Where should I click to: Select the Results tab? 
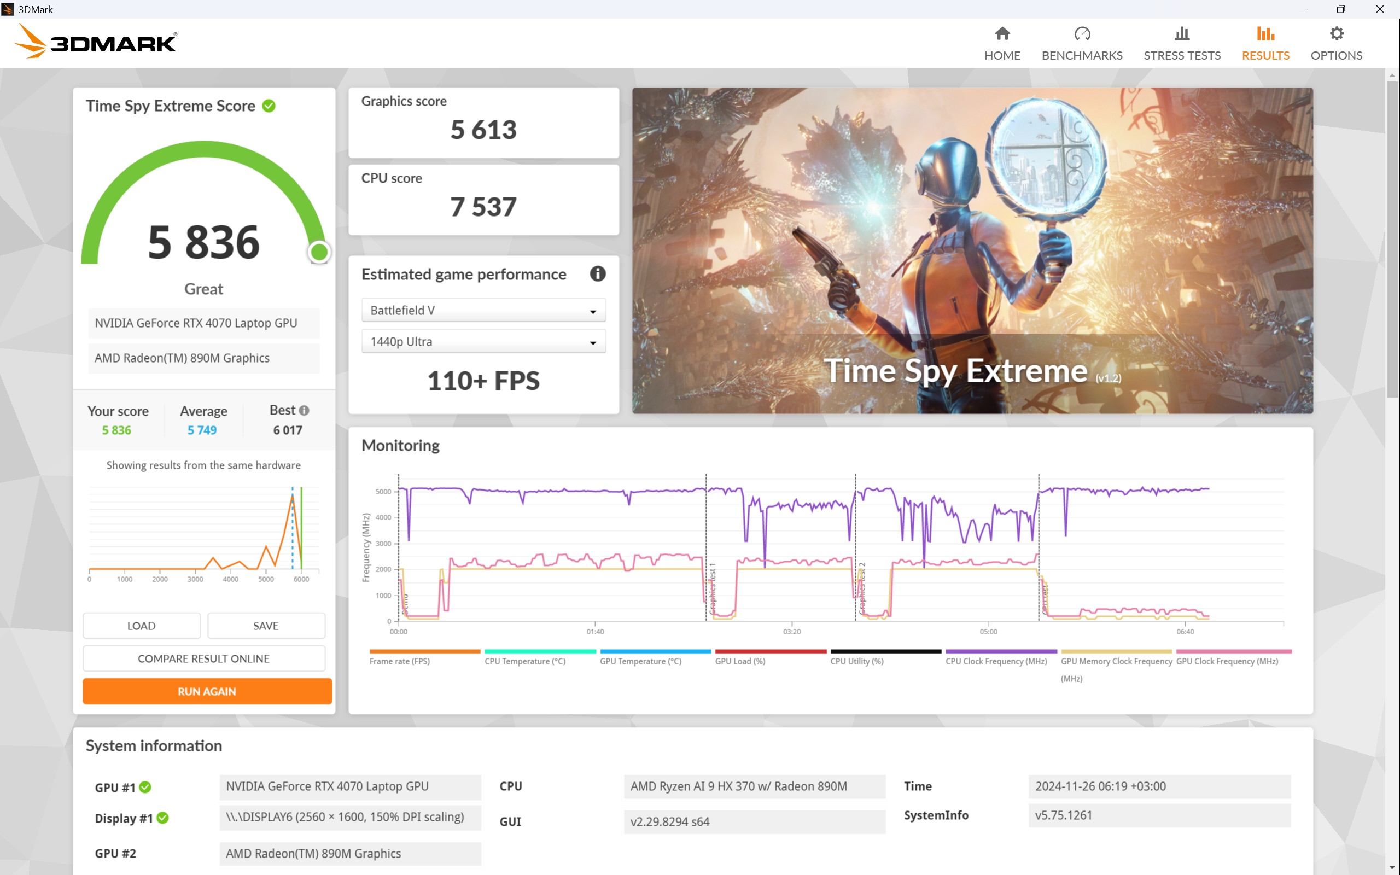[1265, 43]
